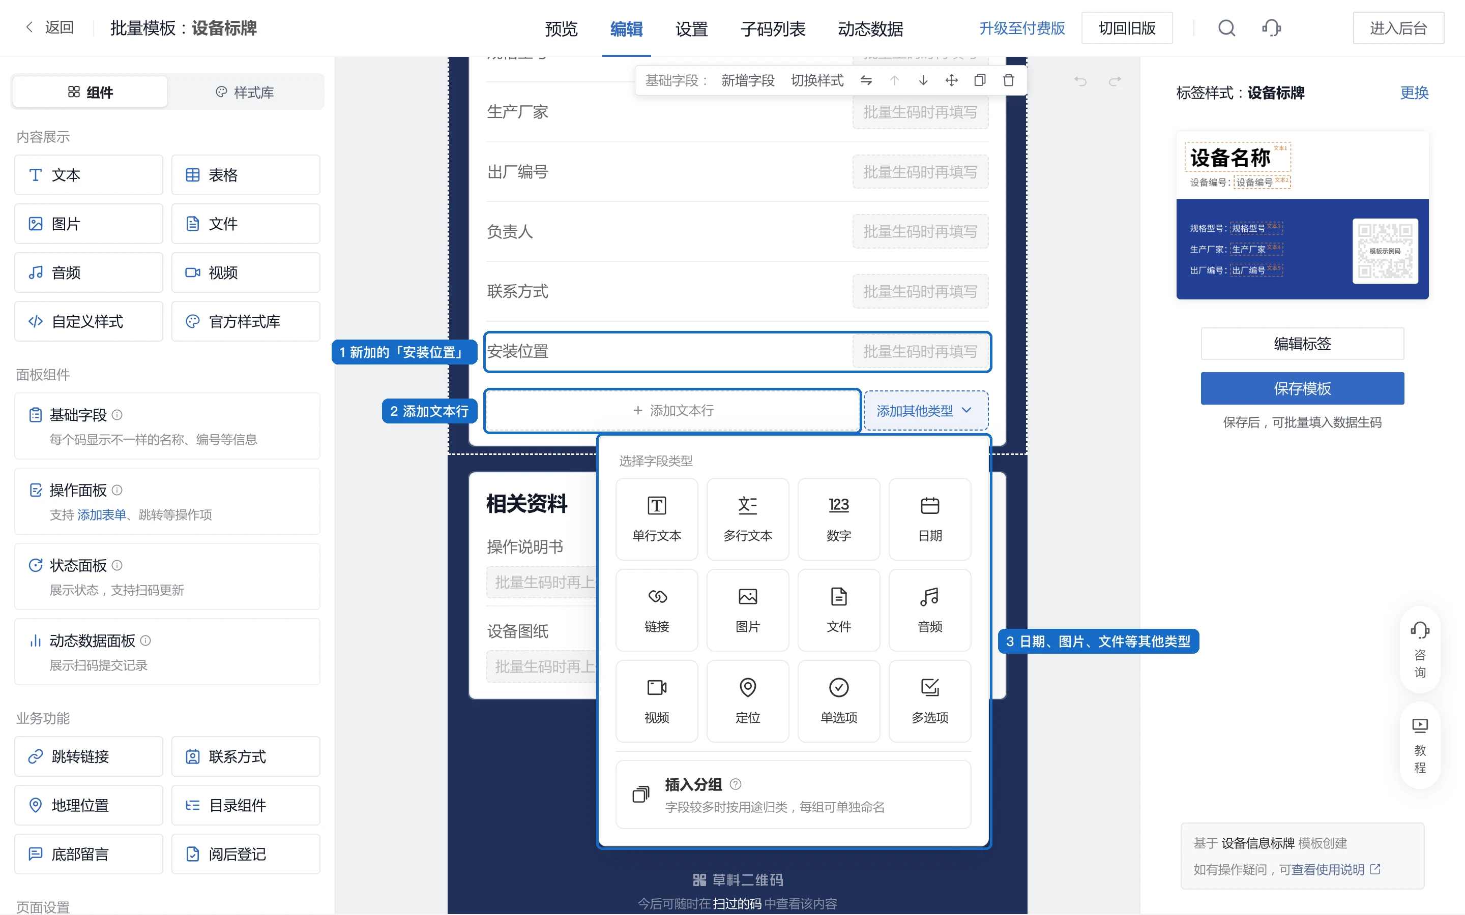Click the undo arrow icon

pos(1080,81)
